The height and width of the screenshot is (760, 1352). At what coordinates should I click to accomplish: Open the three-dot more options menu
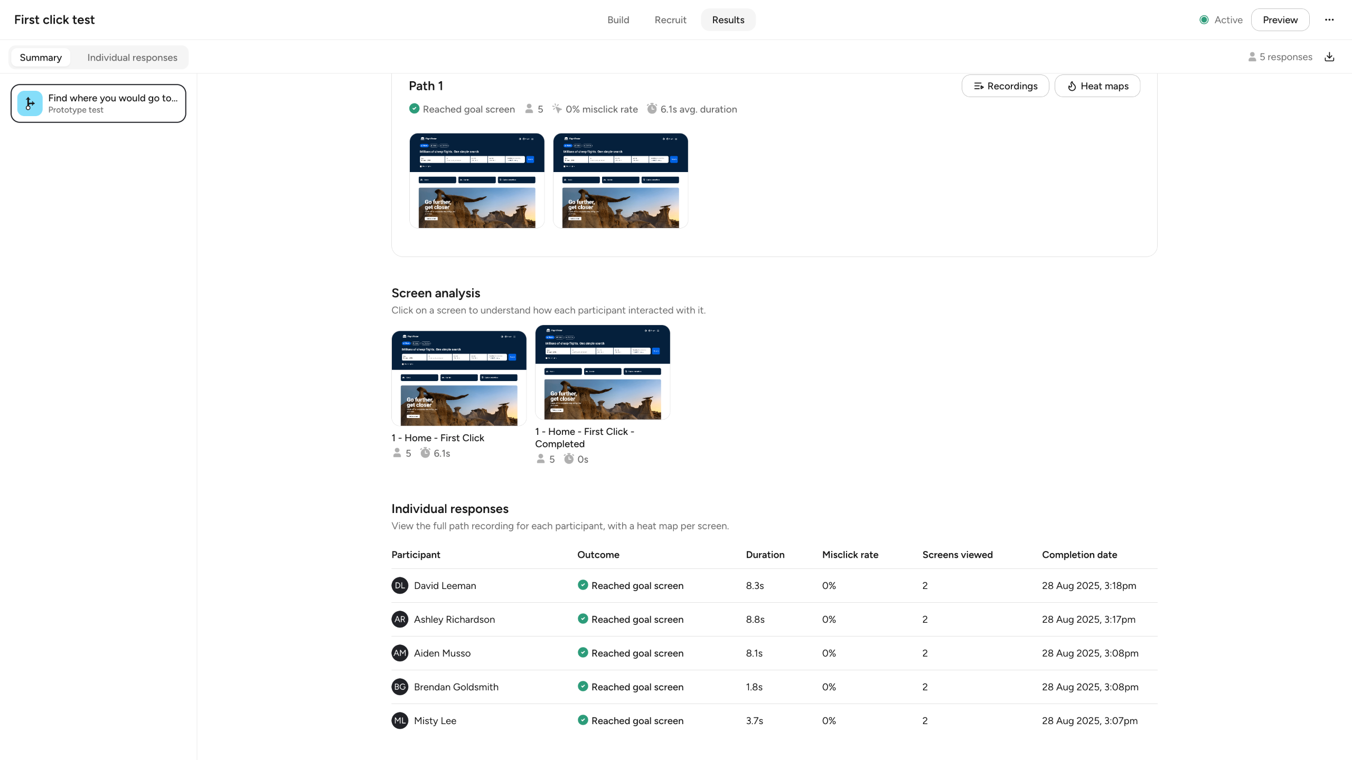pos(1329,20)
